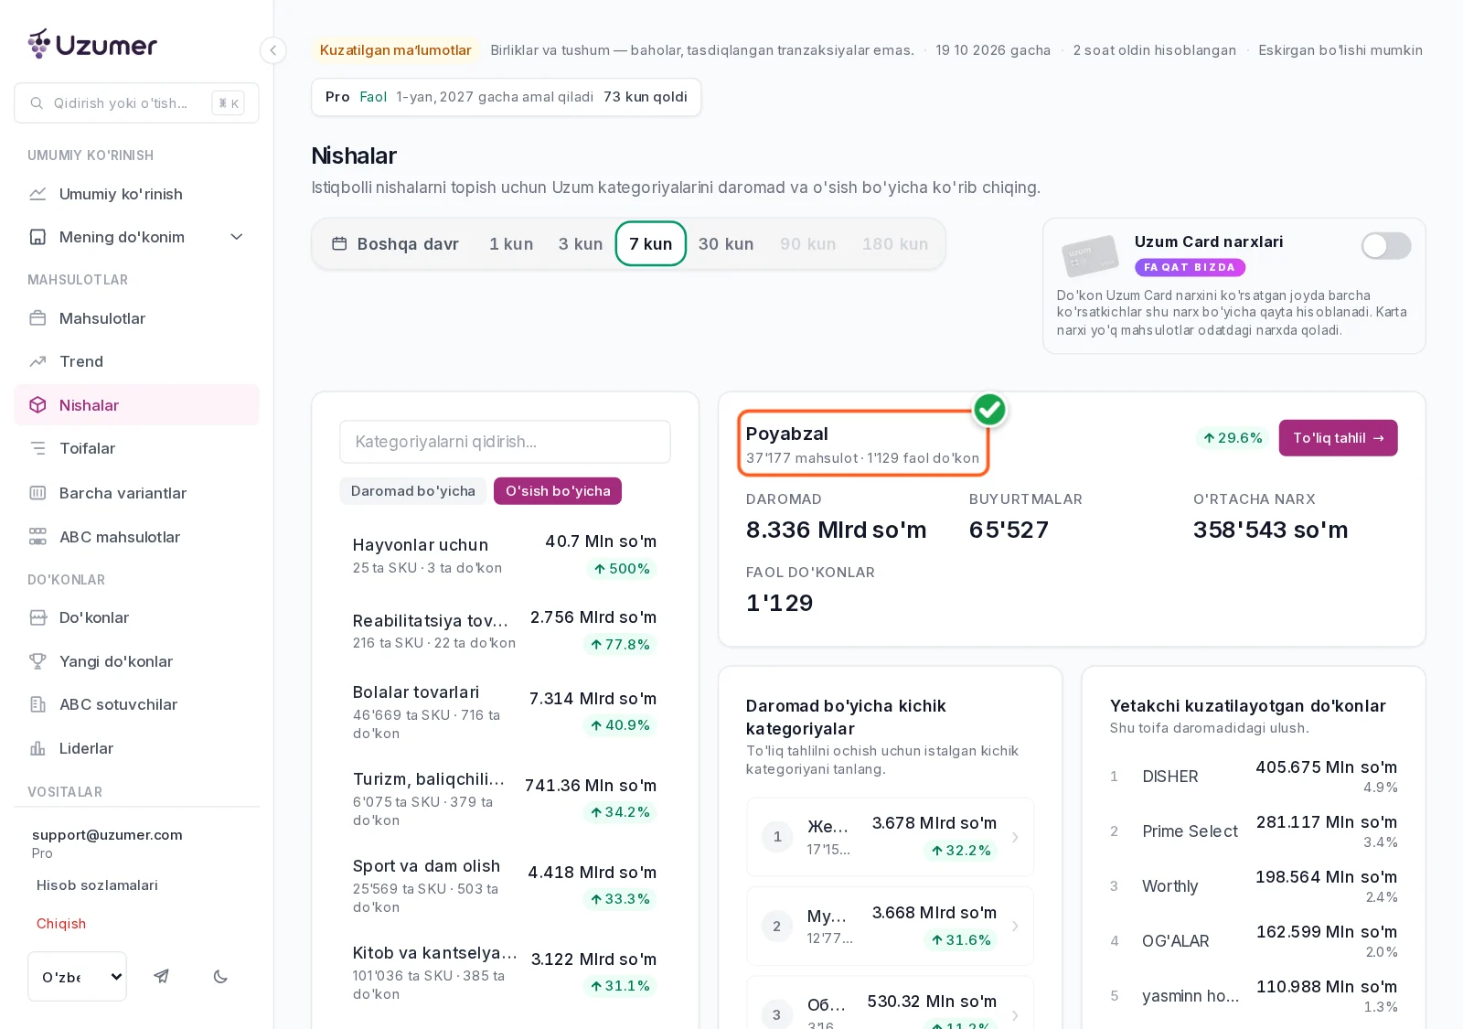Click the sidebar search box
The width and height of the screenshot is (1463, 1029).
pyautogui.click(x=136, y=103)
